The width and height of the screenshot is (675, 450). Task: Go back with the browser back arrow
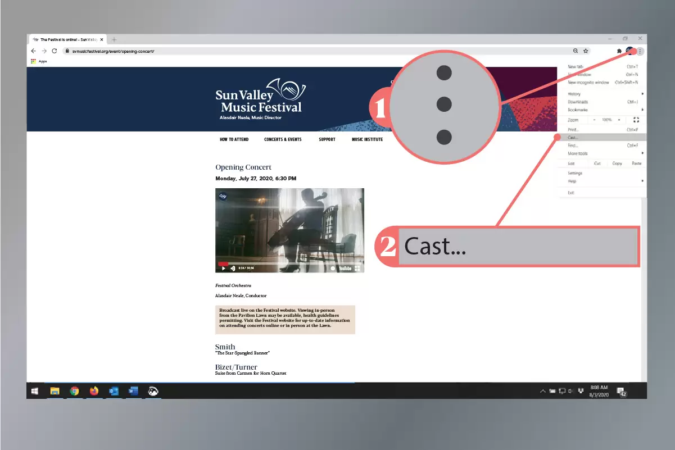pos(33,51)
